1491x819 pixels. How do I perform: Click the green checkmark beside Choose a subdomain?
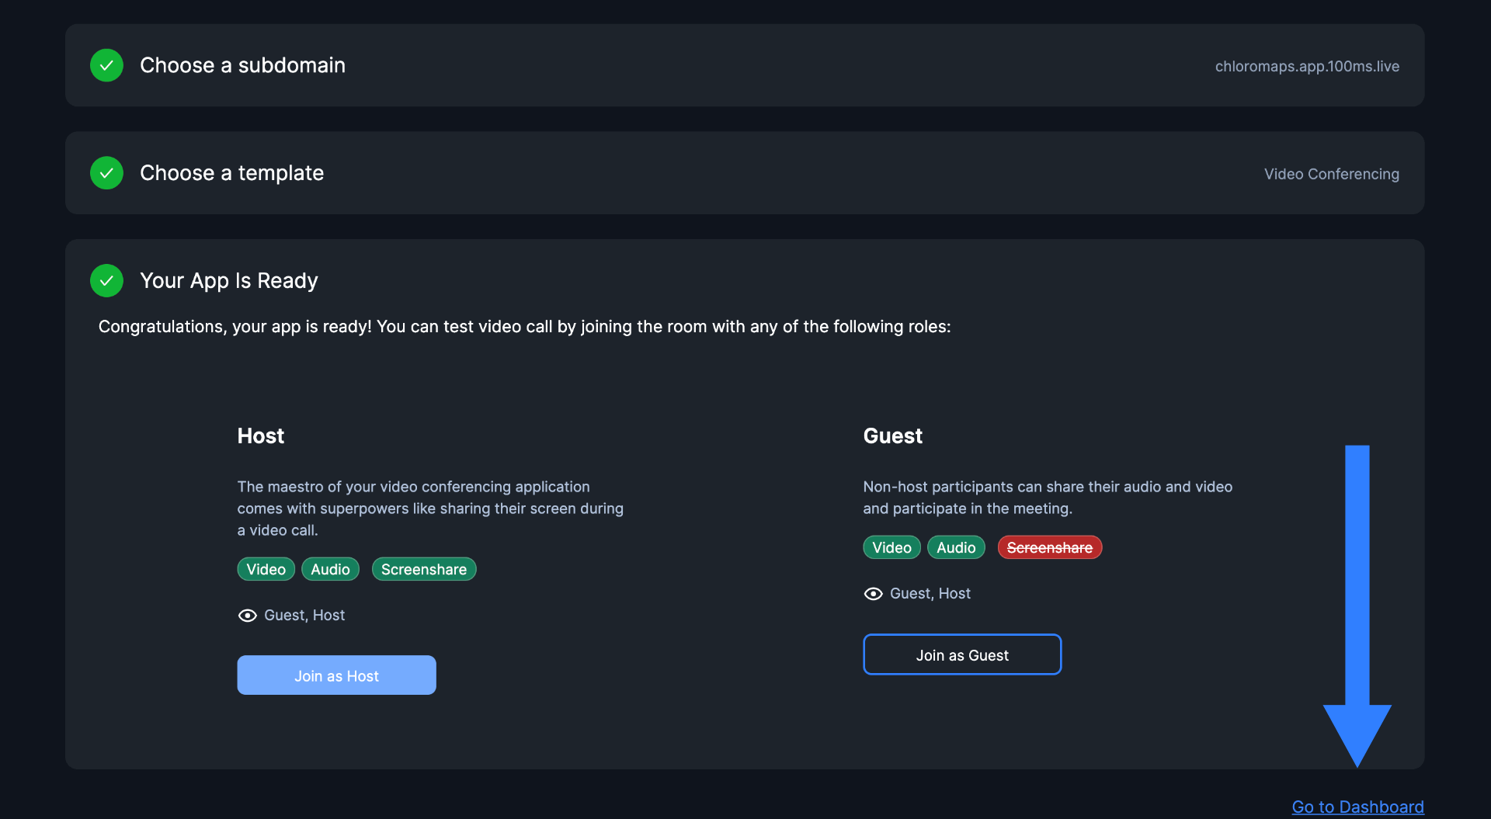coord(106,65)
